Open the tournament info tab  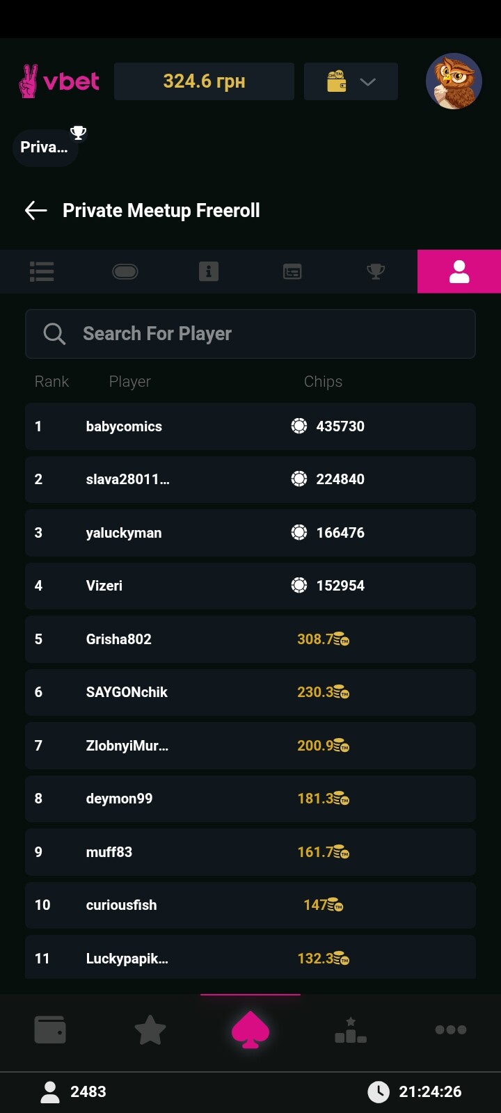point(209,271)
